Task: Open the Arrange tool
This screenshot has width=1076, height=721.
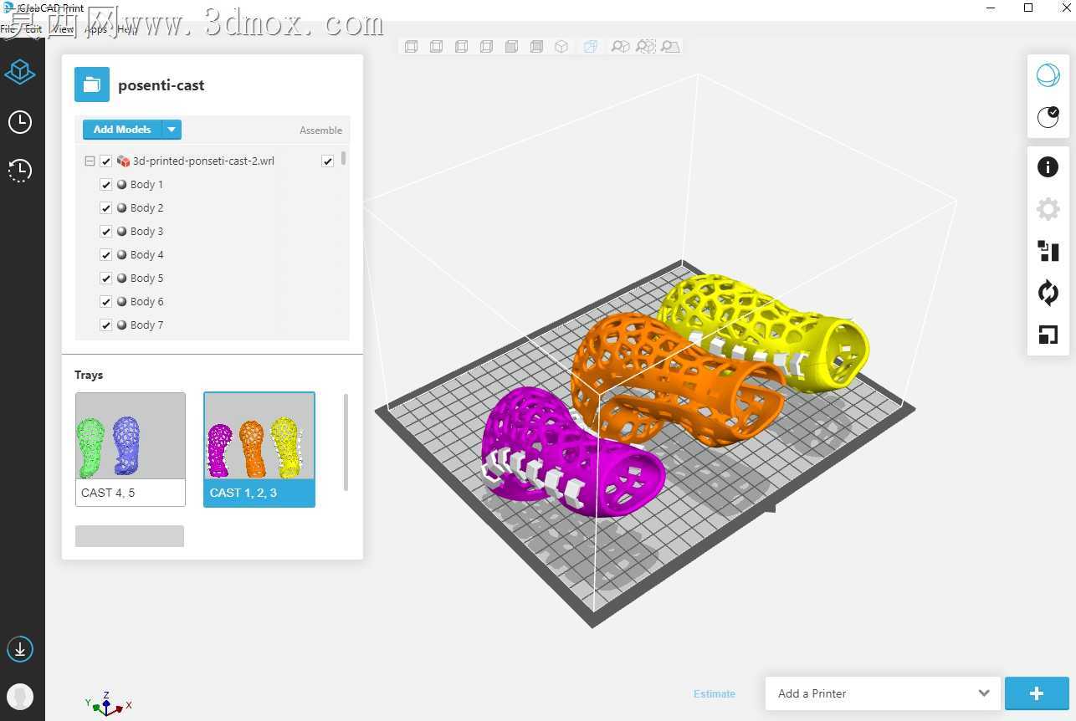Action: 1048,251
